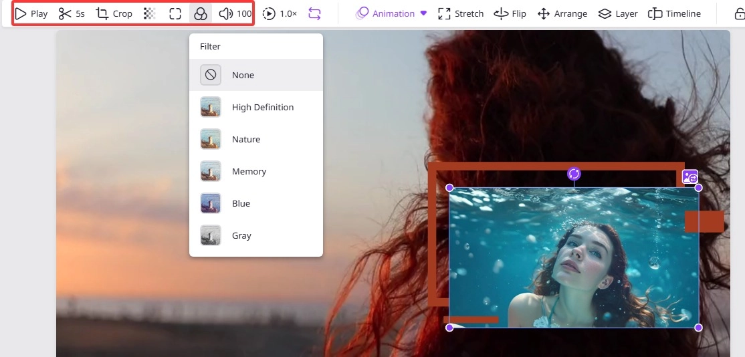The width and height of the screenshot is (745, 357).
Task: Click the rotate handle above the underwater image
Action: coord(574,174)
